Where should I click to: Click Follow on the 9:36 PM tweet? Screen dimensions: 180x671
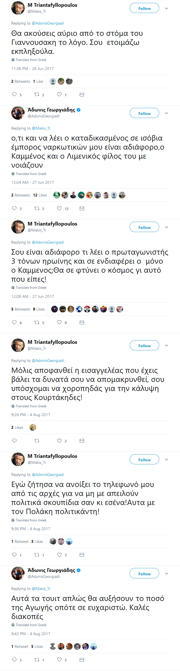pyautogui.click(x=144, y=460)
